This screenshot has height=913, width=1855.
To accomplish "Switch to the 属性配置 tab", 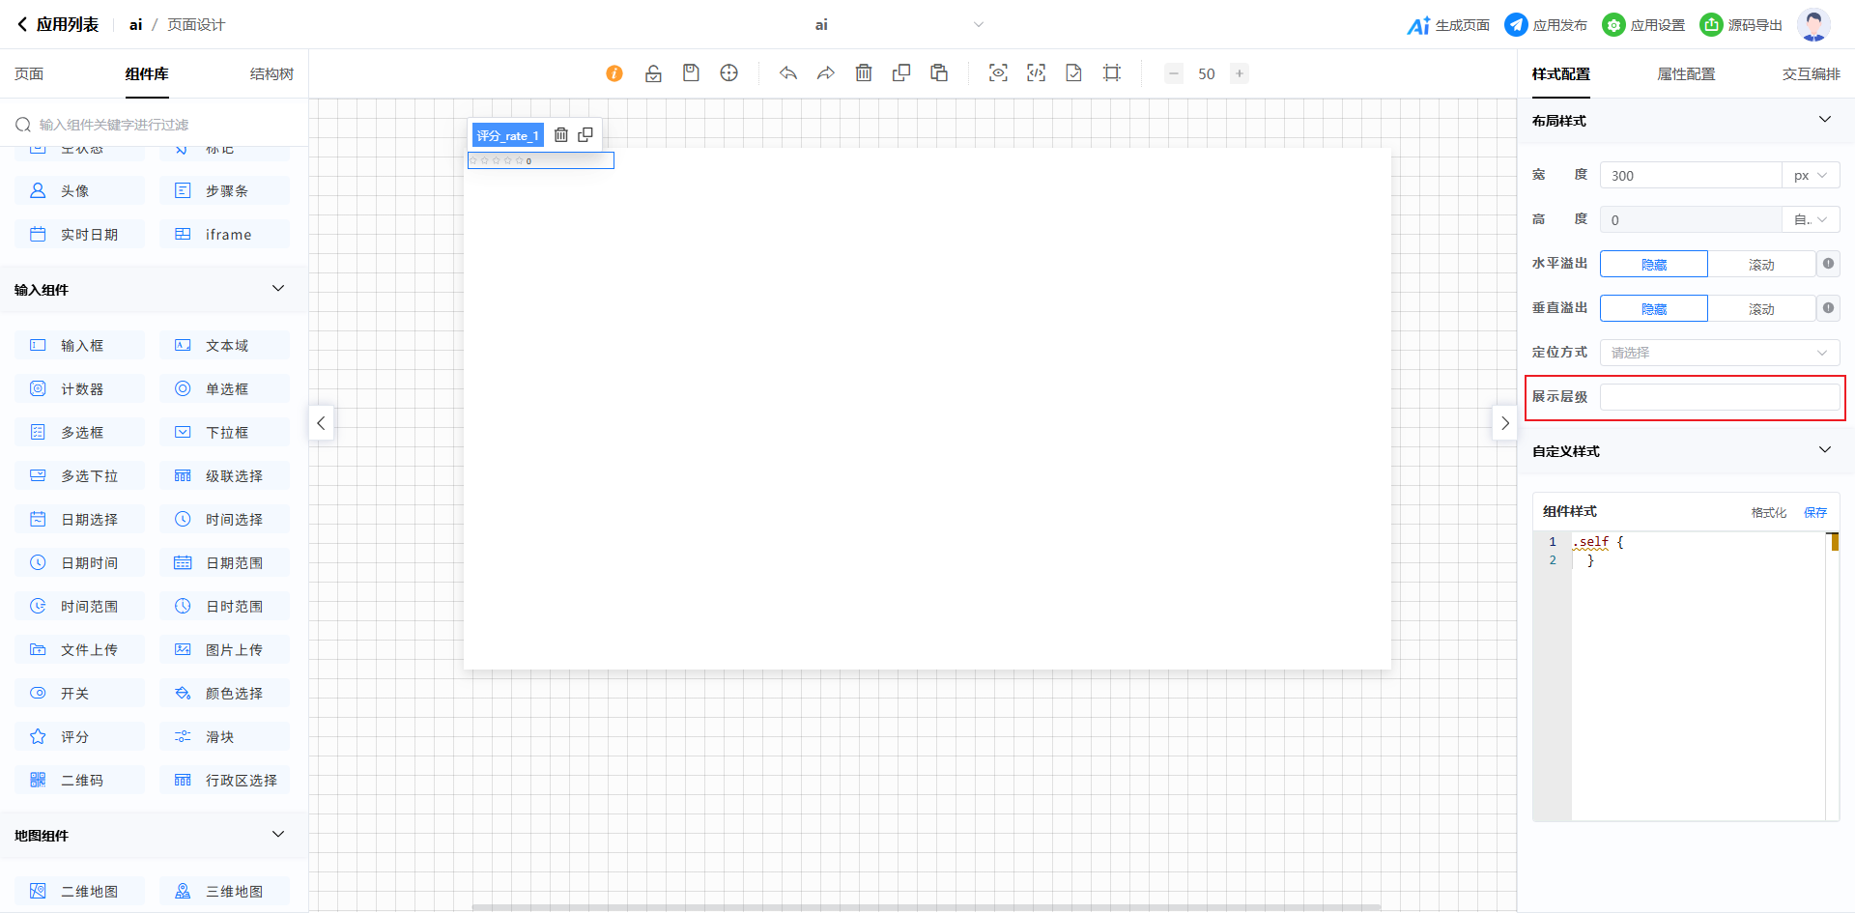I will [x=1686, y=74].
